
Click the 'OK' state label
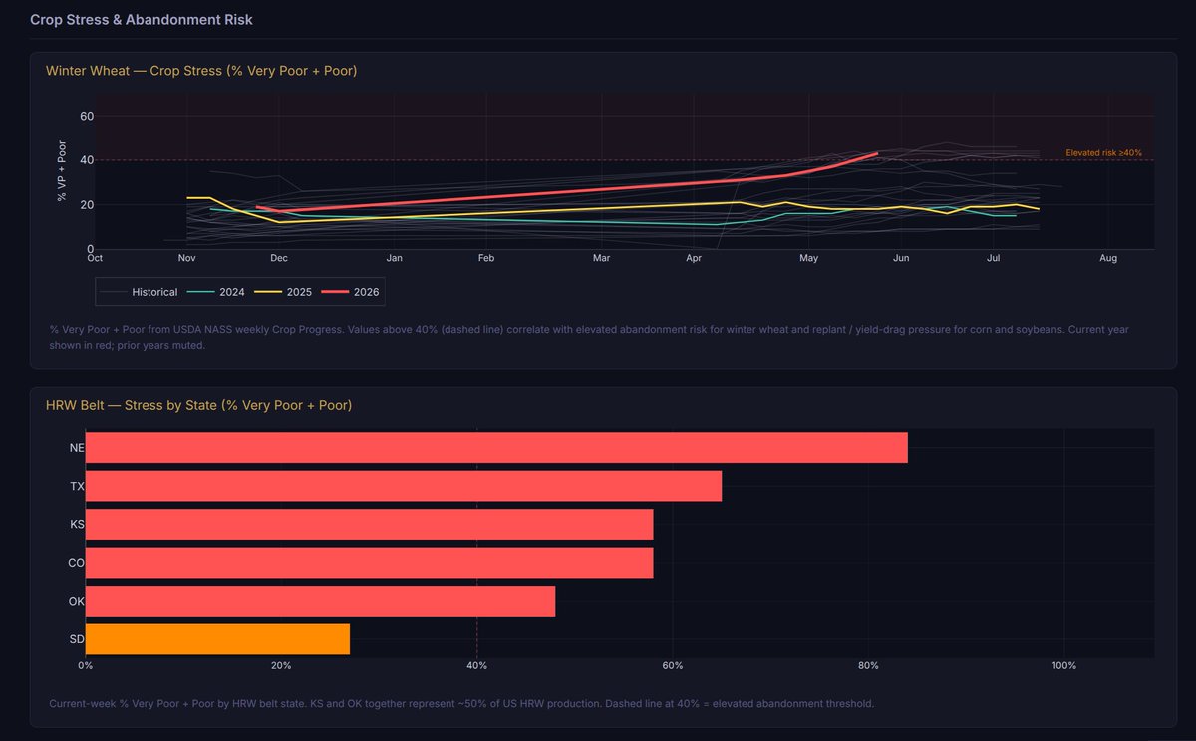[76, 602]
